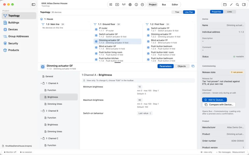Toggle the right inspector panel icon

pyautogui.click(x=244, y=5)
